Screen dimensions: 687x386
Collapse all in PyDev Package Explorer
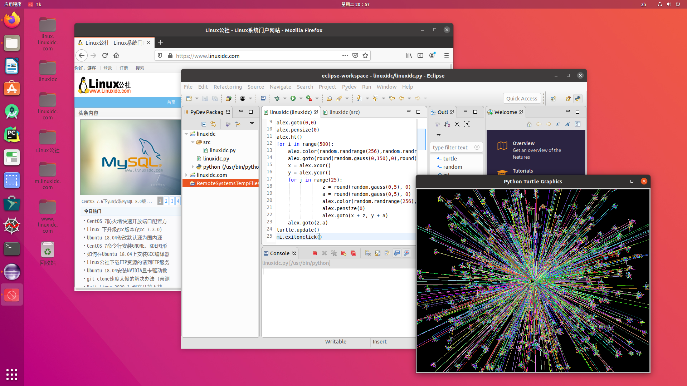[x=204, y=124]
